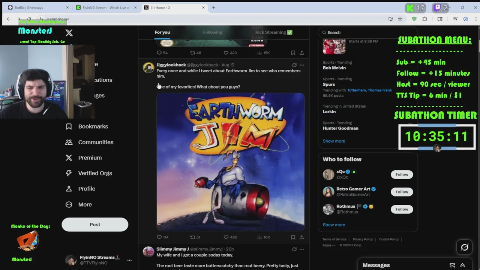Click the X logo in the sidebar

69,33
